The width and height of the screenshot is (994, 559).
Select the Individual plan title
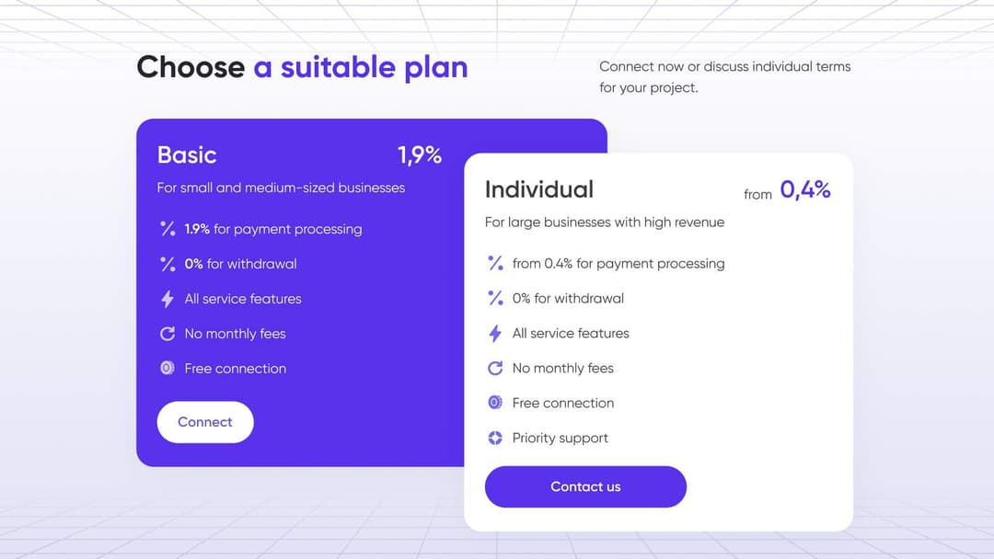pyautogui.click(x=539, y=189)
